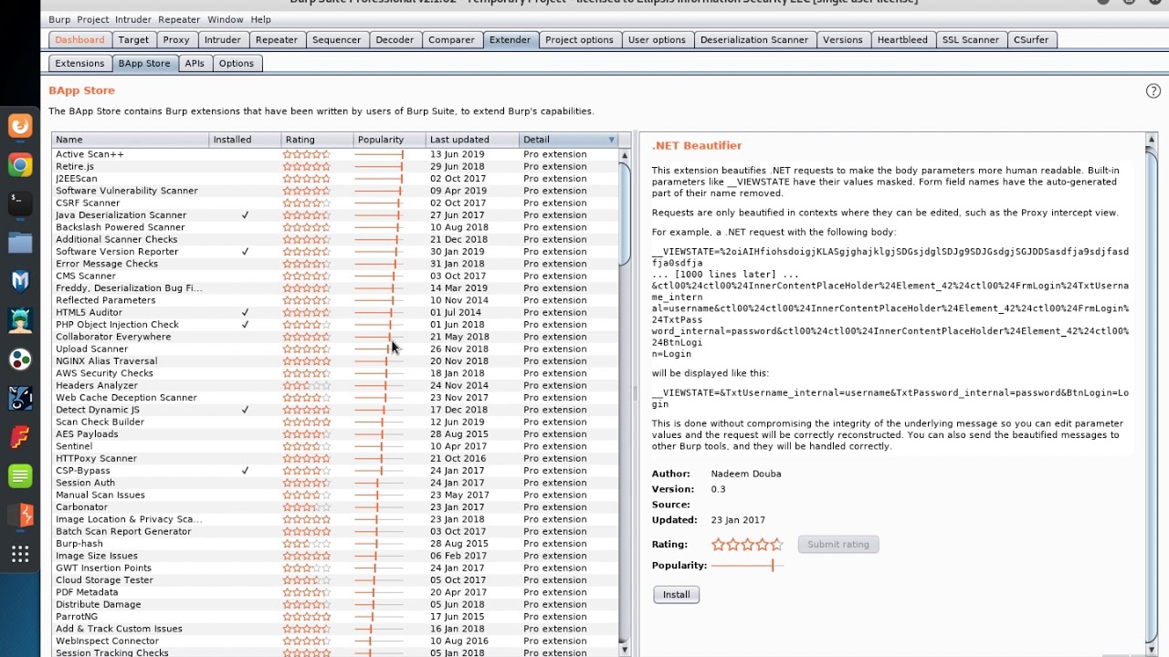Launch Armitage anime-face dock icon
Screen dimensions: 1169x657
click(x=20, y=320)
